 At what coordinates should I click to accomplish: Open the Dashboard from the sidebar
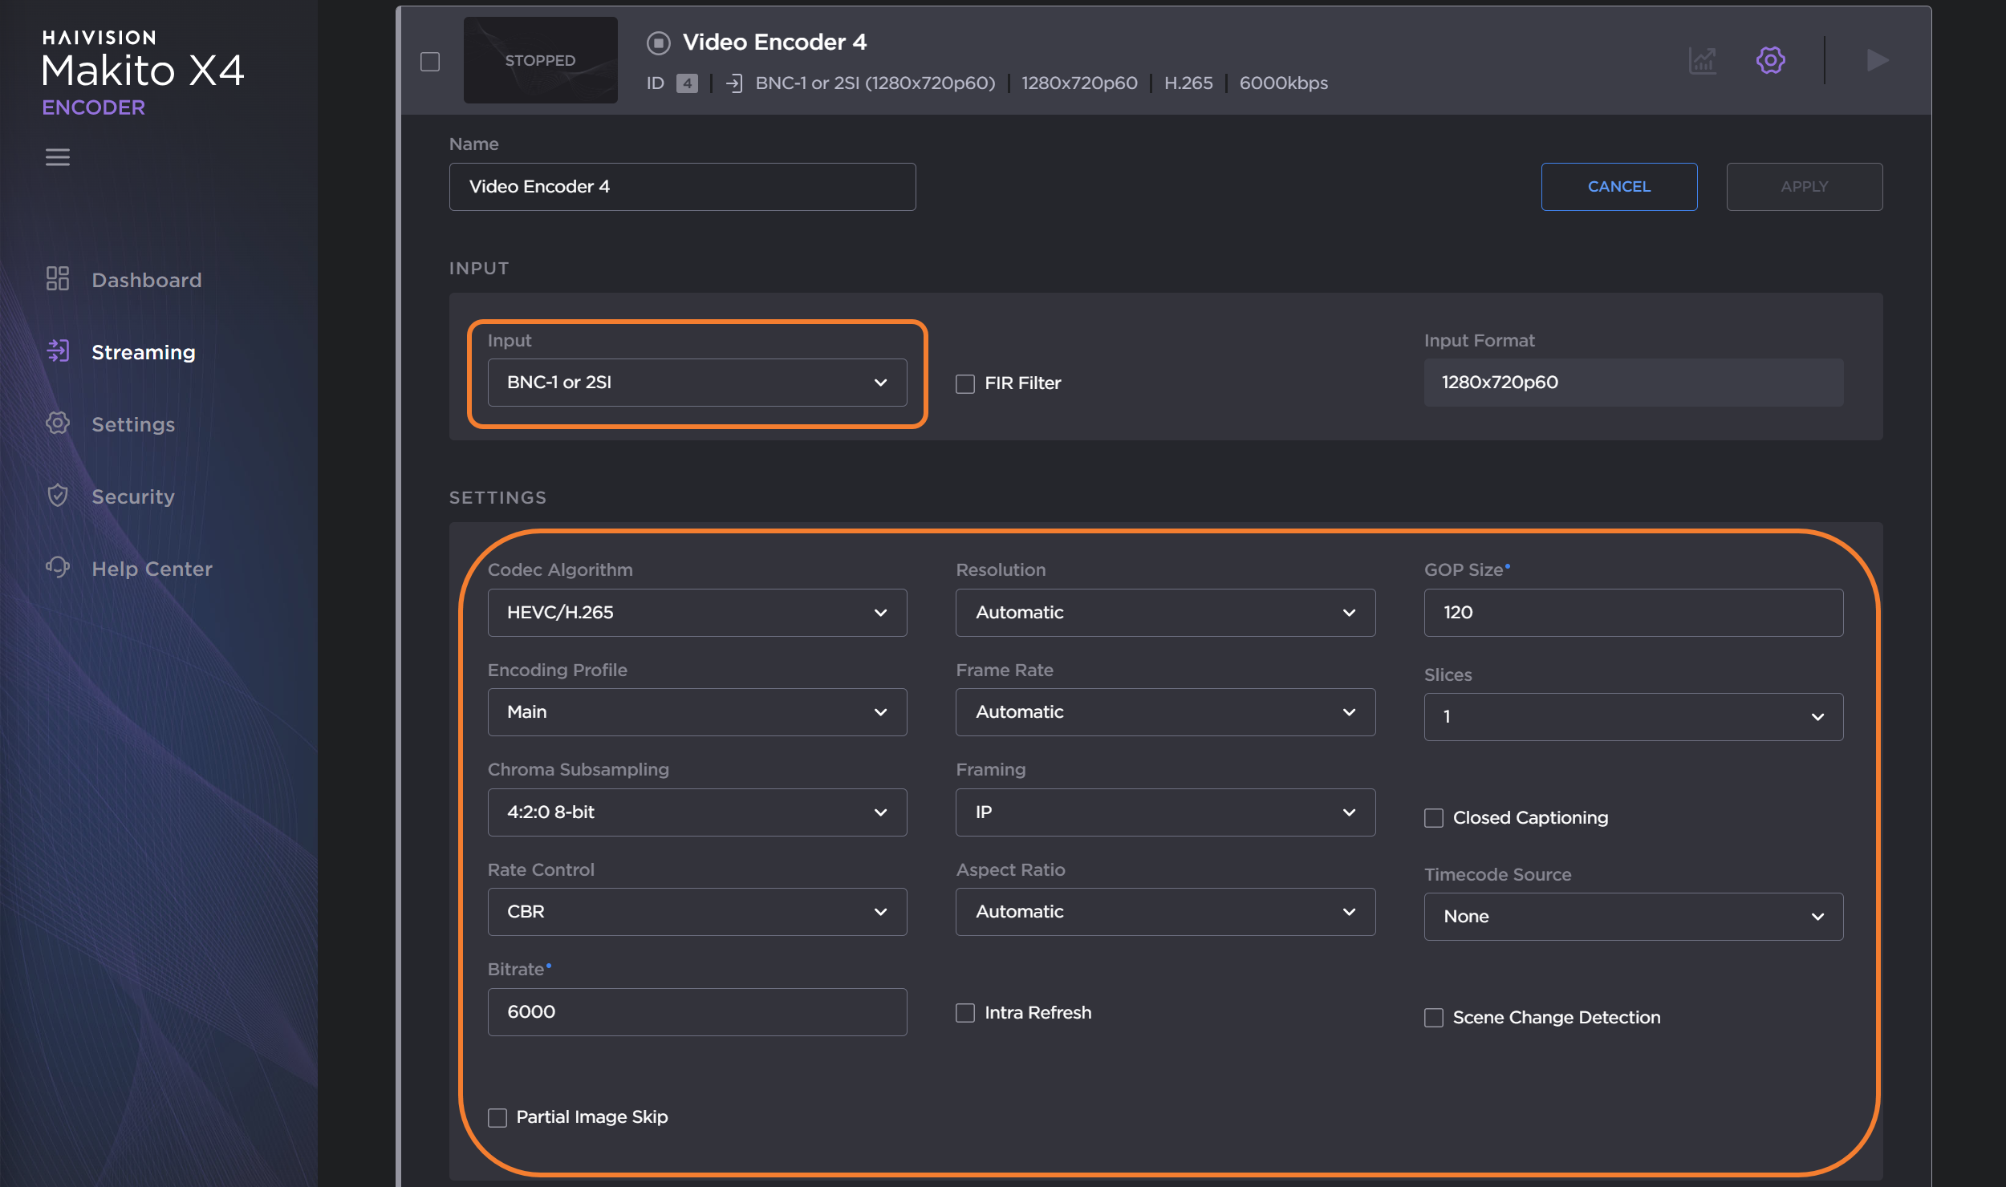click(x=146, y=279)
